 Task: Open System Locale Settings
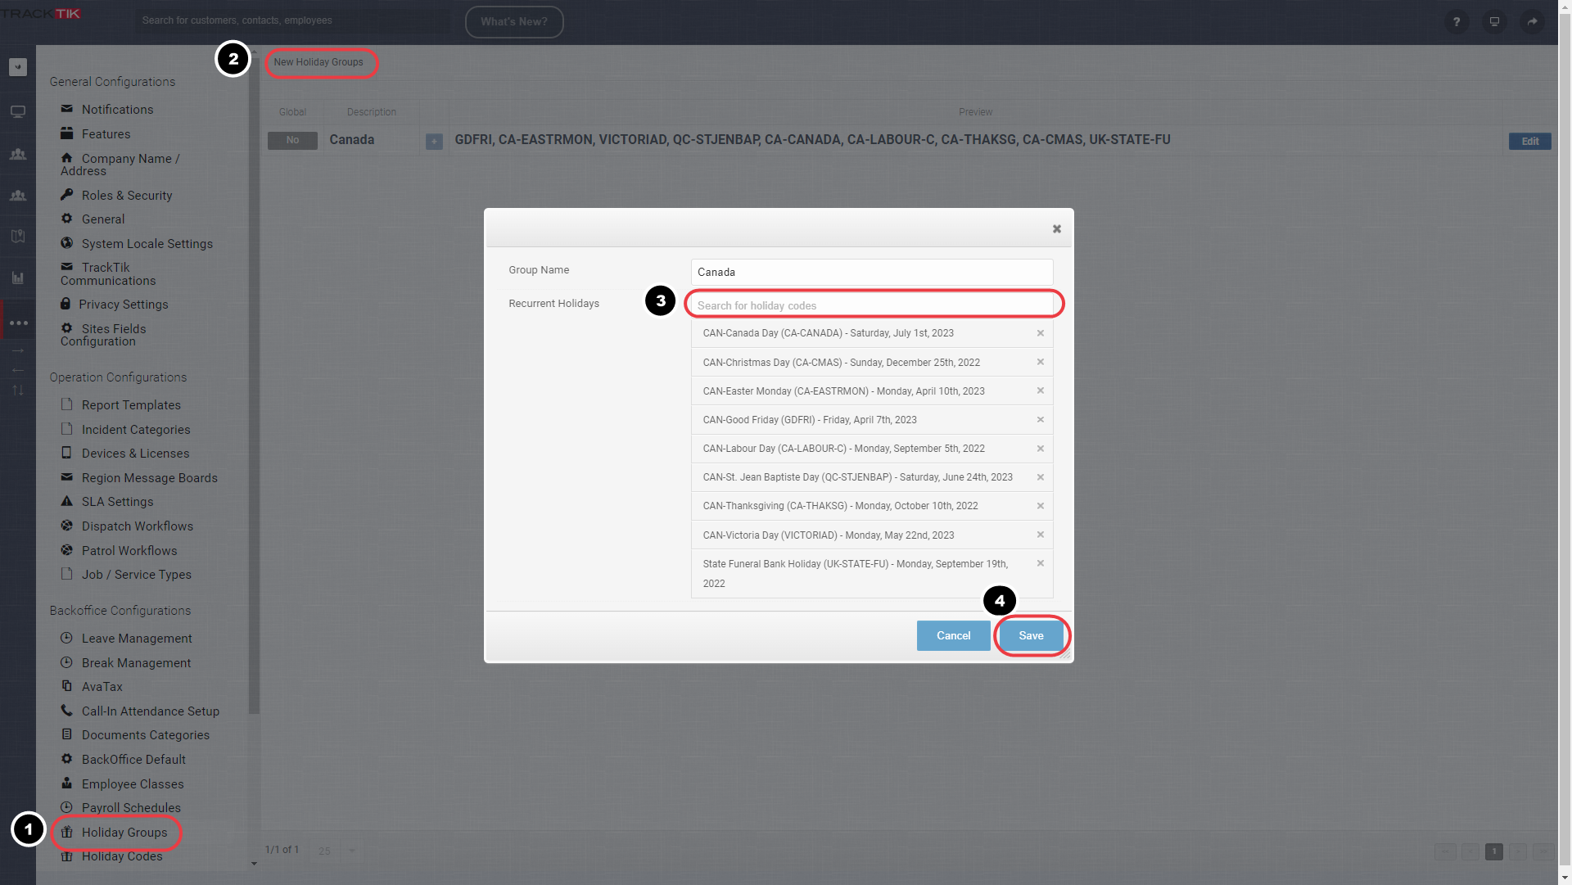click(147, 244)
